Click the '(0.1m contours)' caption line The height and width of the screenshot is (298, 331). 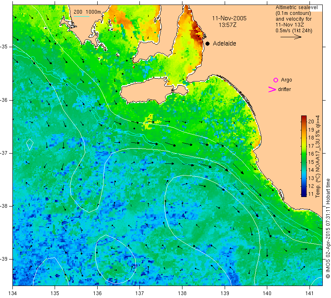(293, 13)
